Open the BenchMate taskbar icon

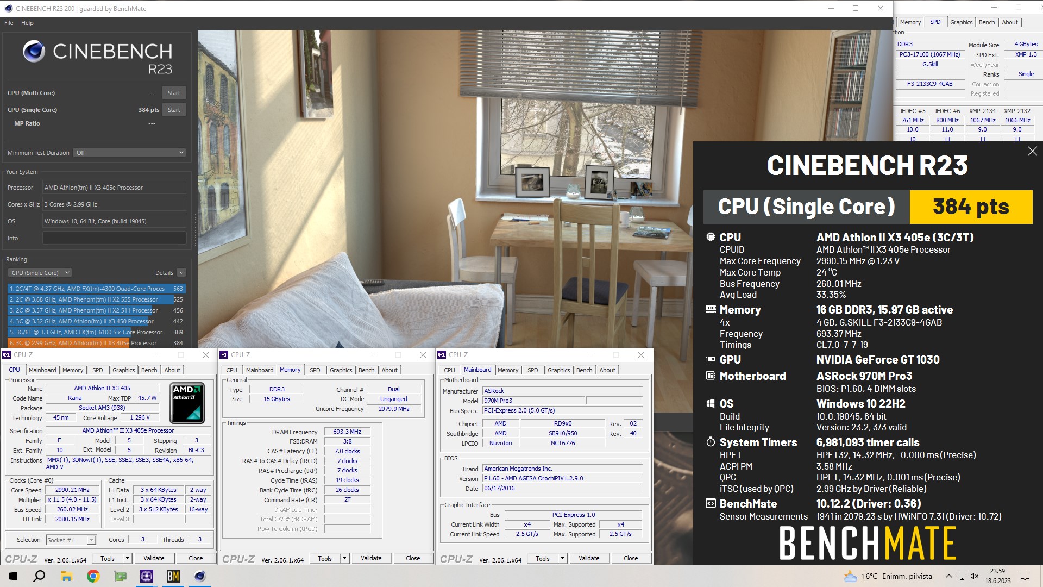(x=173, y=576)
